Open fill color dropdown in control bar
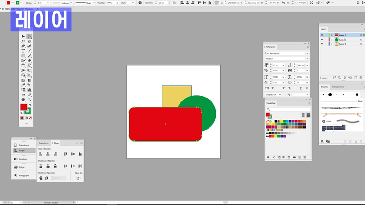 [x=13, y=3]
